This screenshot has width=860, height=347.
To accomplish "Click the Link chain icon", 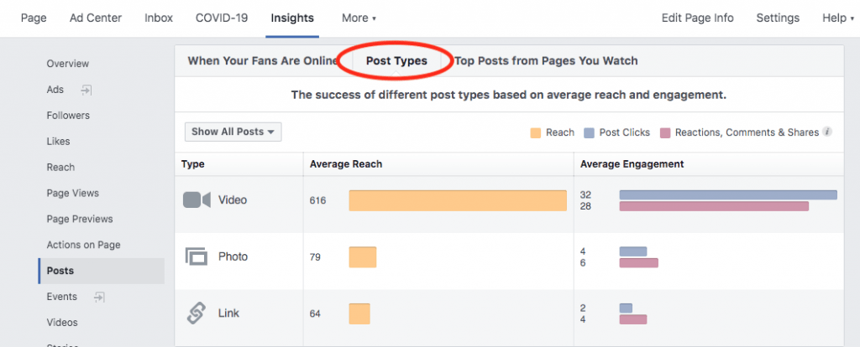I will tap(197, 313).
